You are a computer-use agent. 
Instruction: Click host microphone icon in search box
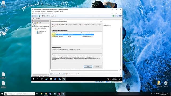[x=33, y=94]
